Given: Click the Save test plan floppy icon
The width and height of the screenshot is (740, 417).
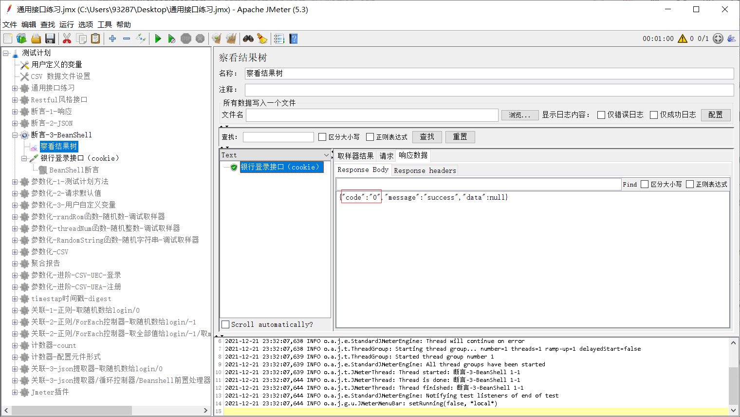Looking at the screenshot, I should click(50, 38).
